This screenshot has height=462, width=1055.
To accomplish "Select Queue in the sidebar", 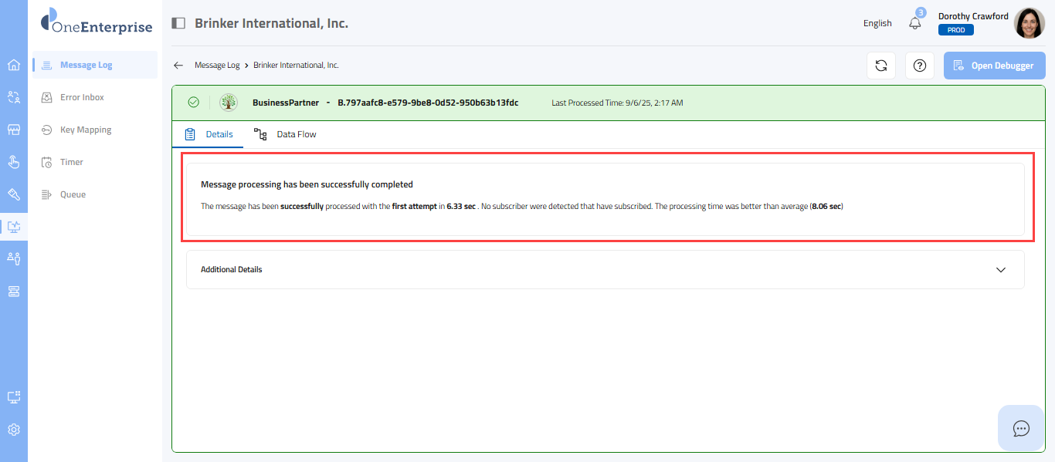I will (x=73, y=194).
